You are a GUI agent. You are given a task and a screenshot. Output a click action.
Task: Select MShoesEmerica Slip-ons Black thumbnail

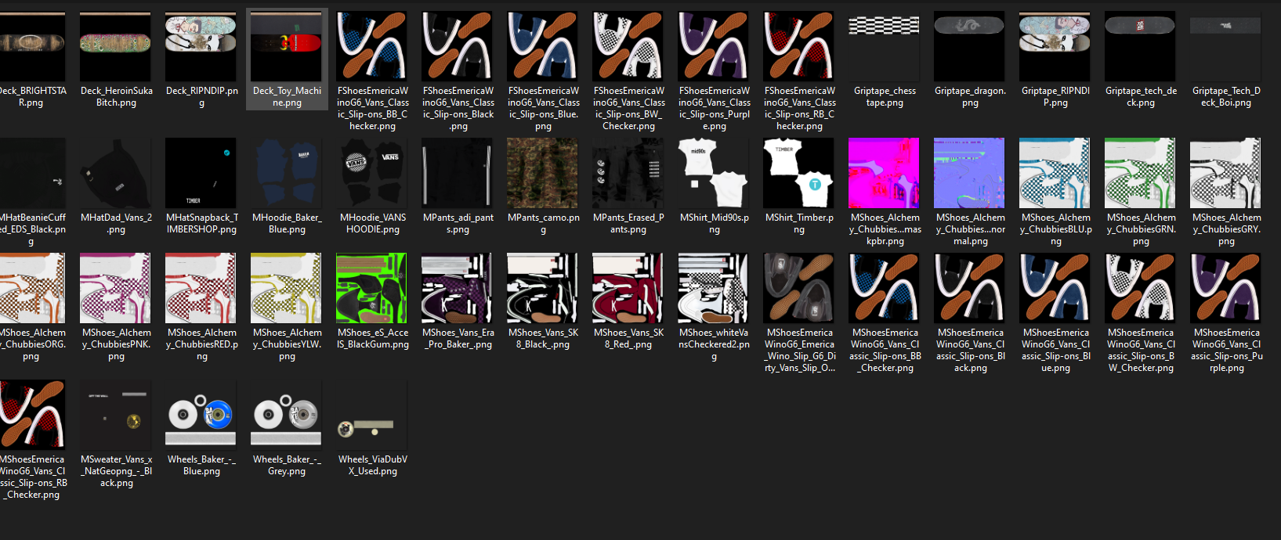[970, 289]
